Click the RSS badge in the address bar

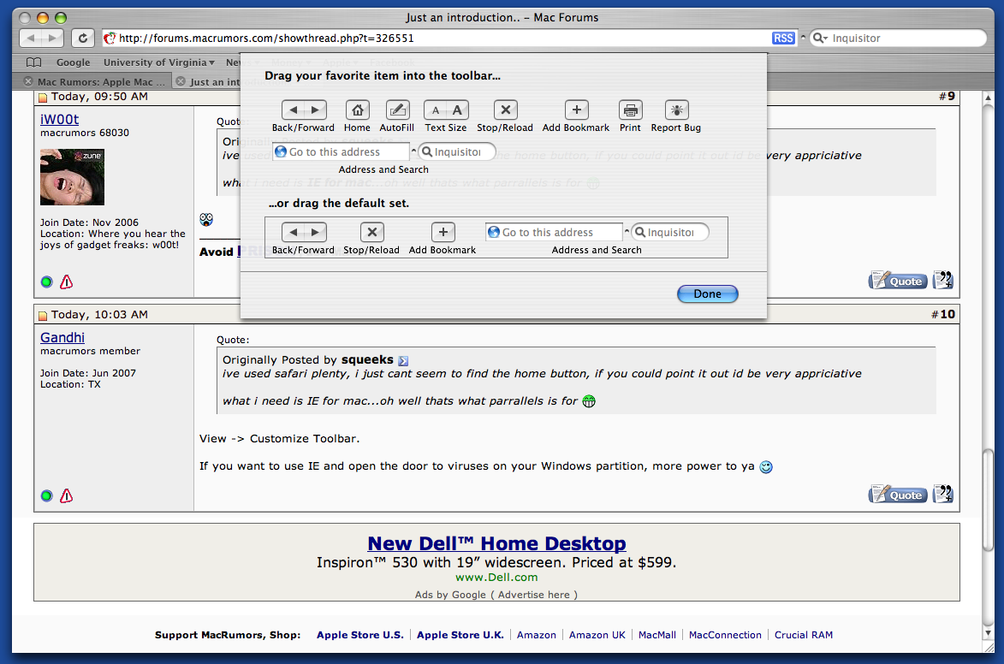(783, 39)
